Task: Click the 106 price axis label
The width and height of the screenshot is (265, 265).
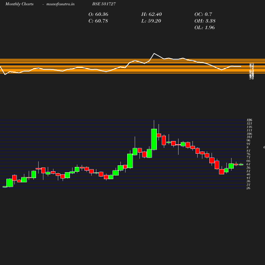Action: pos(249,134)
